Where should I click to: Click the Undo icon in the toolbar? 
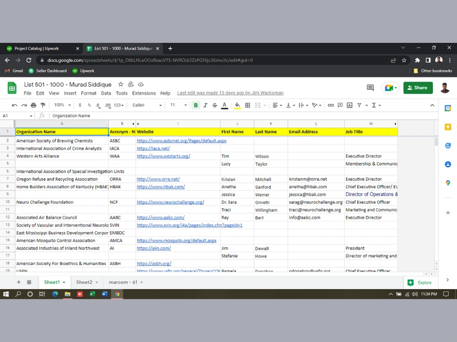tap(15, 105)
